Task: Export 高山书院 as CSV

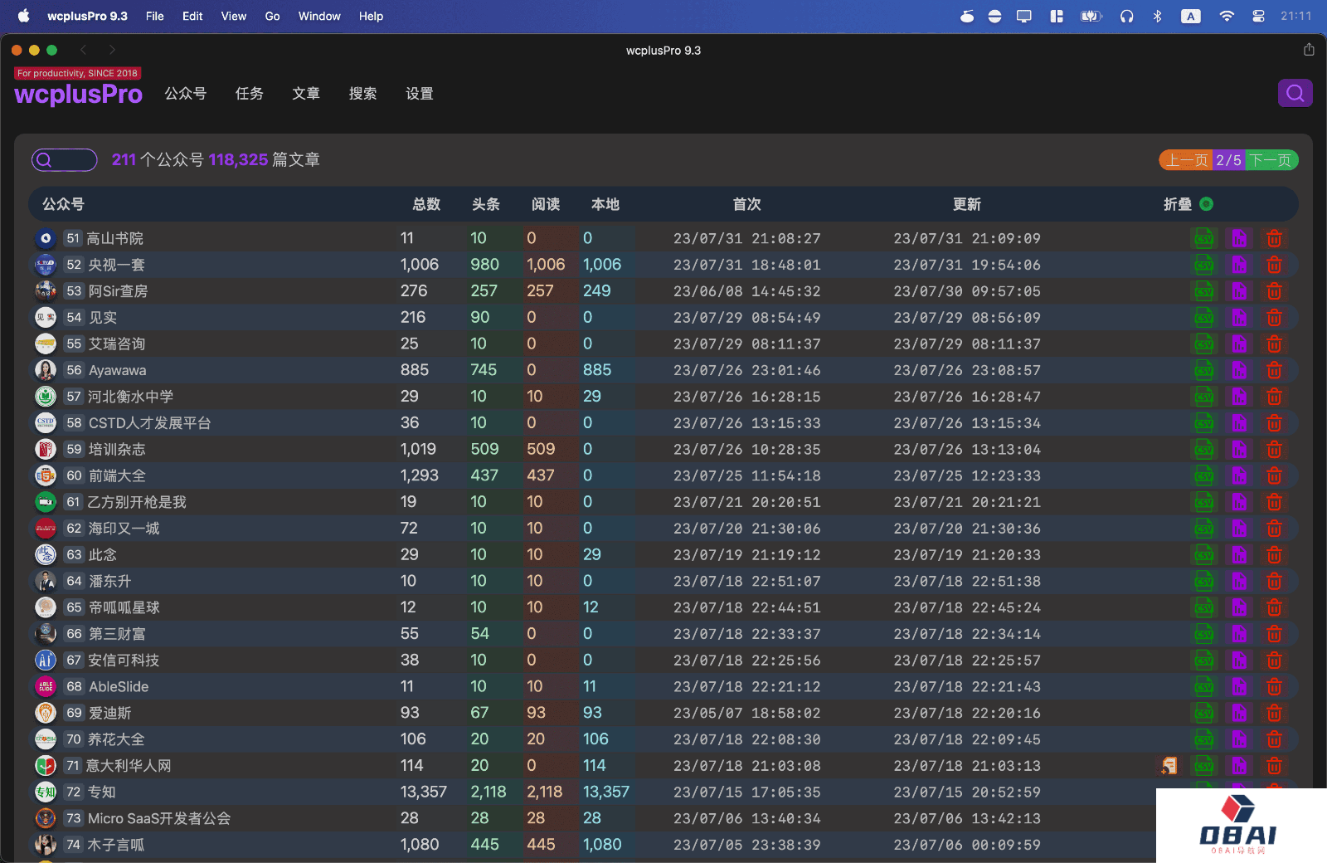Action: click(x=1203, y=239)
